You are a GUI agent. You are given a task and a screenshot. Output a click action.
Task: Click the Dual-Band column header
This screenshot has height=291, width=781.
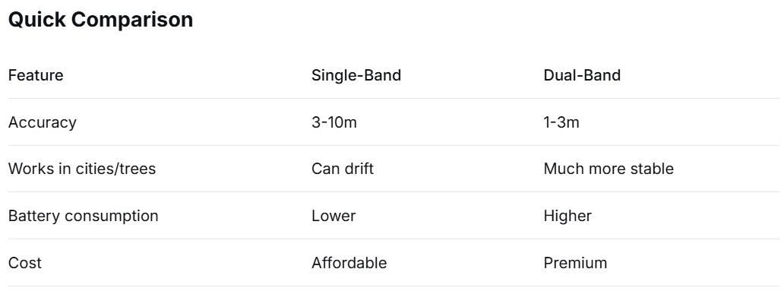pos(582,75)
